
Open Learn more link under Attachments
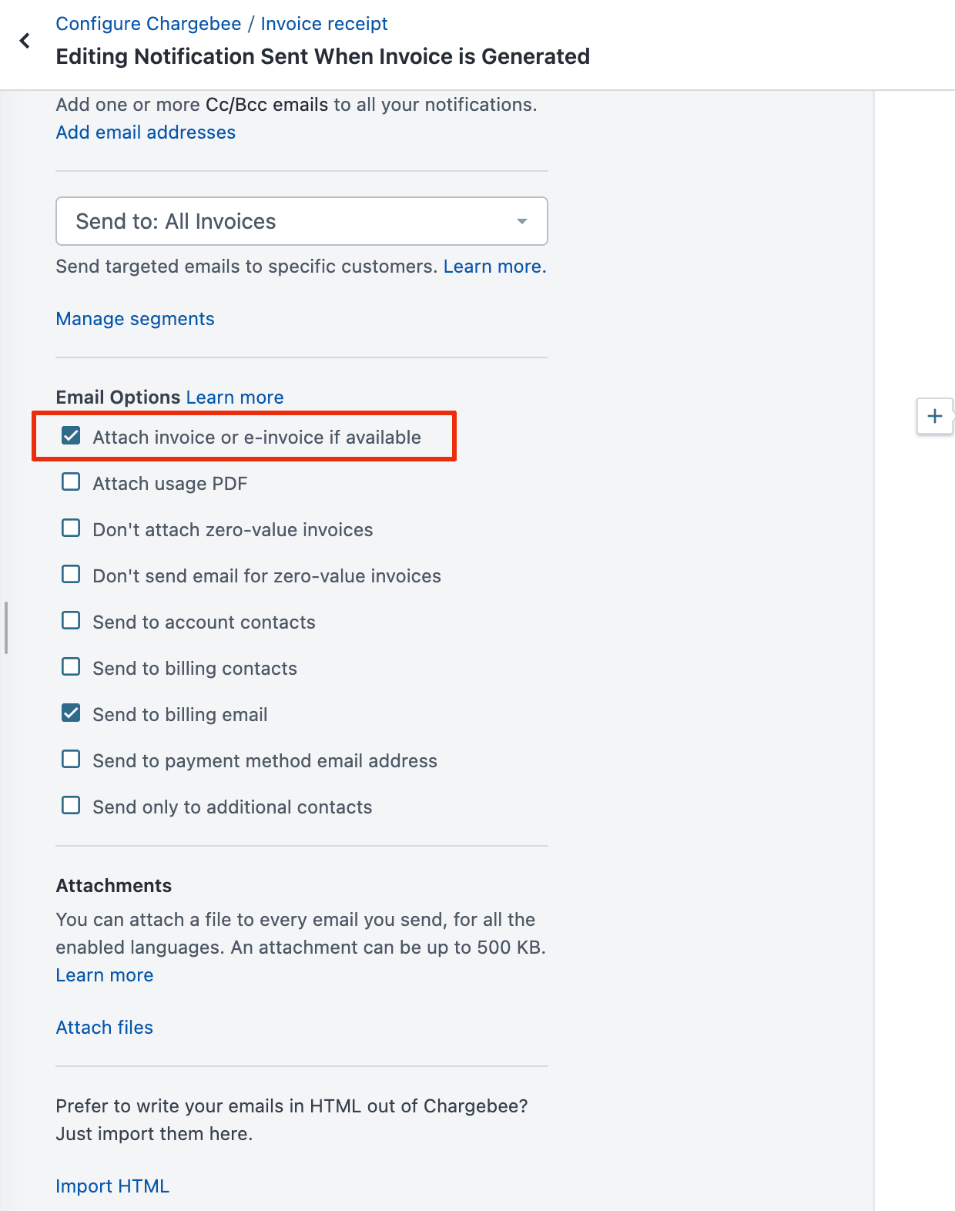[x=104, y=975]
